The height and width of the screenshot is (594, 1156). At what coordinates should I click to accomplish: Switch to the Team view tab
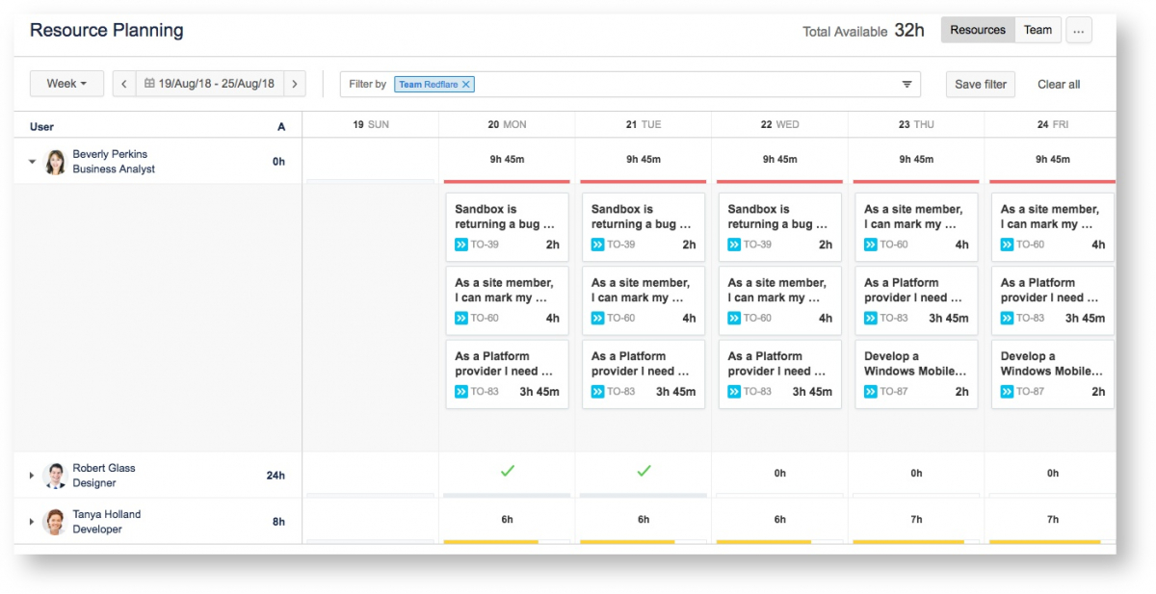1038,30
